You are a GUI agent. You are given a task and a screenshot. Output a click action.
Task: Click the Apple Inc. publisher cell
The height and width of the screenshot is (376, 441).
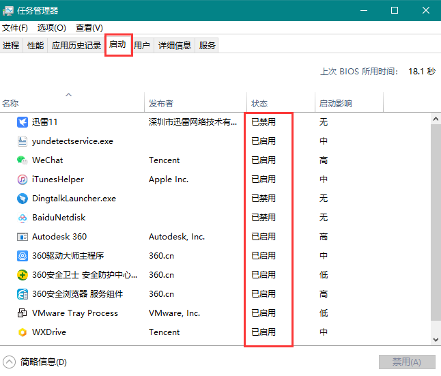[169, 179]
